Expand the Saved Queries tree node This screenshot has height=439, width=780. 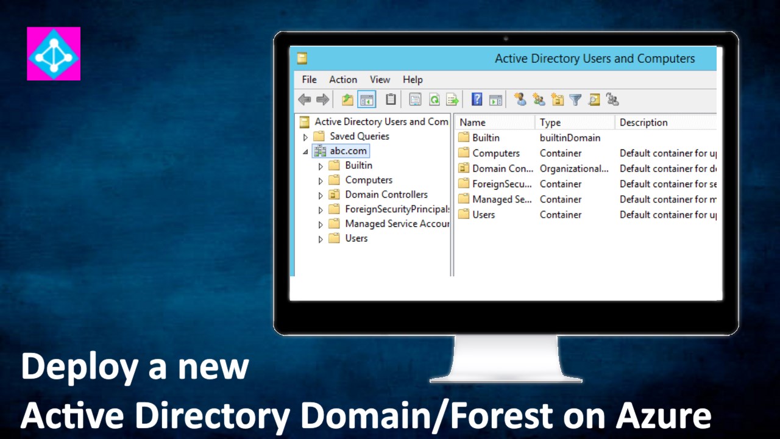coord(306,137)
